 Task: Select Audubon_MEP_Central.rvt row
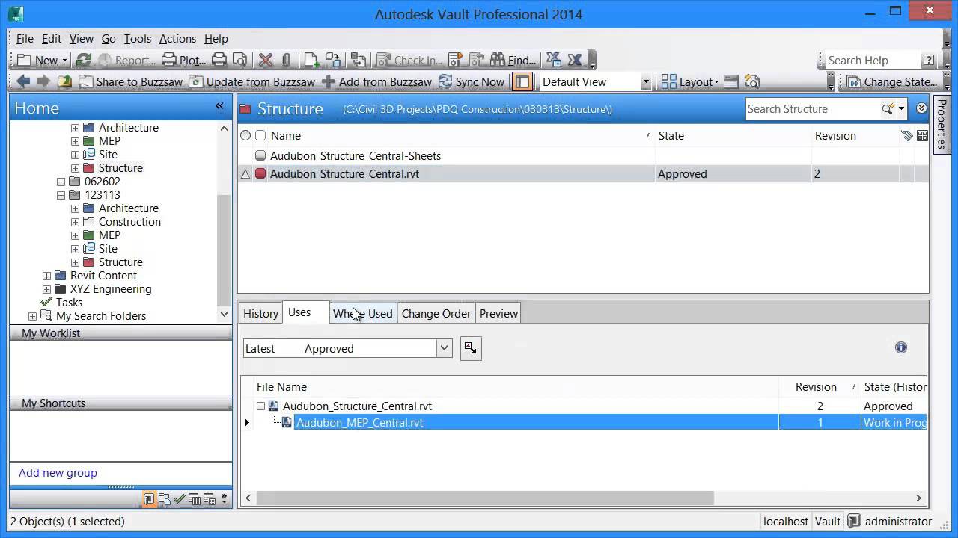pyautogui.click(x=584, y=422)
